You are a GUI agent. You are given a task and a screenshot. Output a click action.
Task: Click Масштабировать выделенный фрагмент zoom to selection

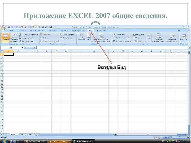click(101, 38)
